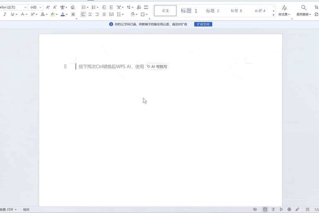The height and width of the screenshot is (213, 319).
Task: Open the font size dropdown
Action: tap(41, 8)
